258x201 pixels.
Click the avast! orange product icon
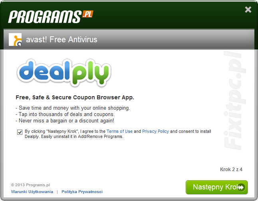(x=15, y=39)
